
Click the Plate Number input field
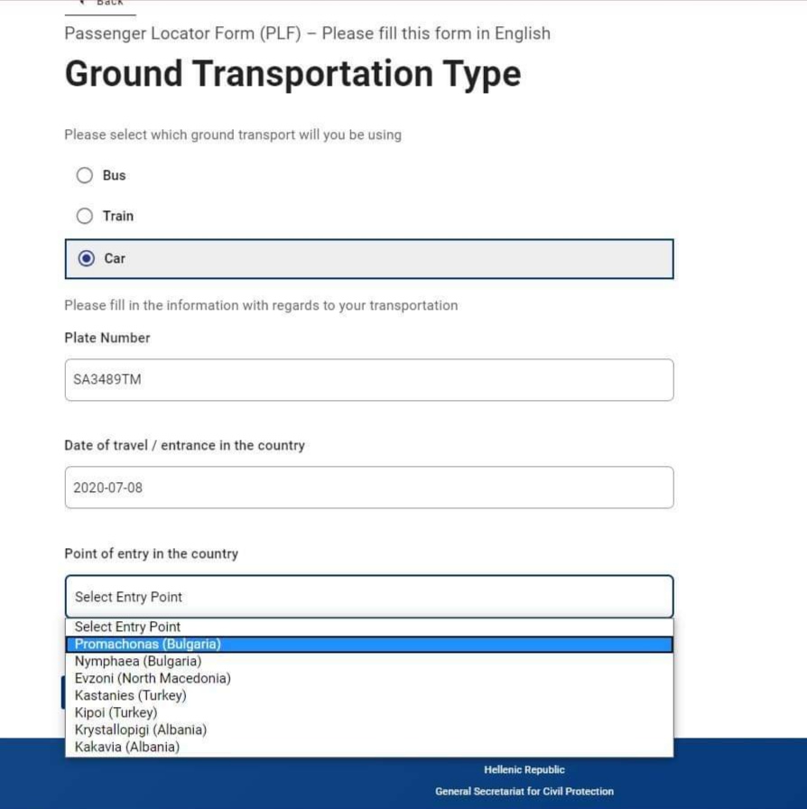click(x=369, y=380)
